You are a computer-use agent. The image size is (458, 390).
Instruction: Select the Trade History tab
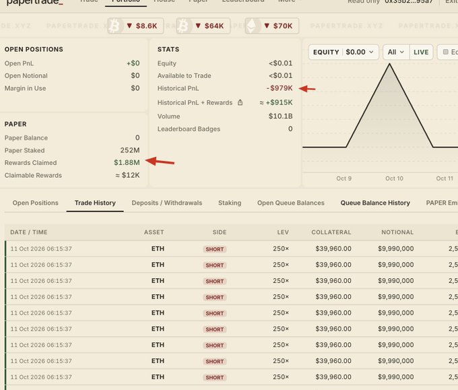coord(95,203)
